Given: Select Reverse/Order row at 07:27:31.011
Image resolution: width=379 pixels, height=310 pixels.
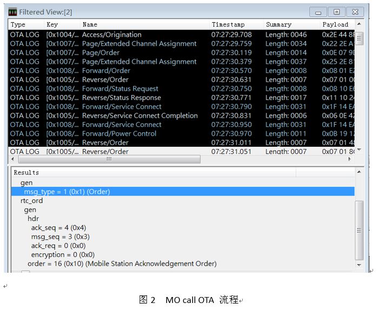Looking at the screenshot, I should (182, 143).
